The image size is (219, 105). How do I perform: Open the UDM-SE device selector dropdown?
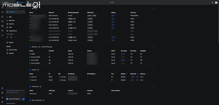point(8,2)
